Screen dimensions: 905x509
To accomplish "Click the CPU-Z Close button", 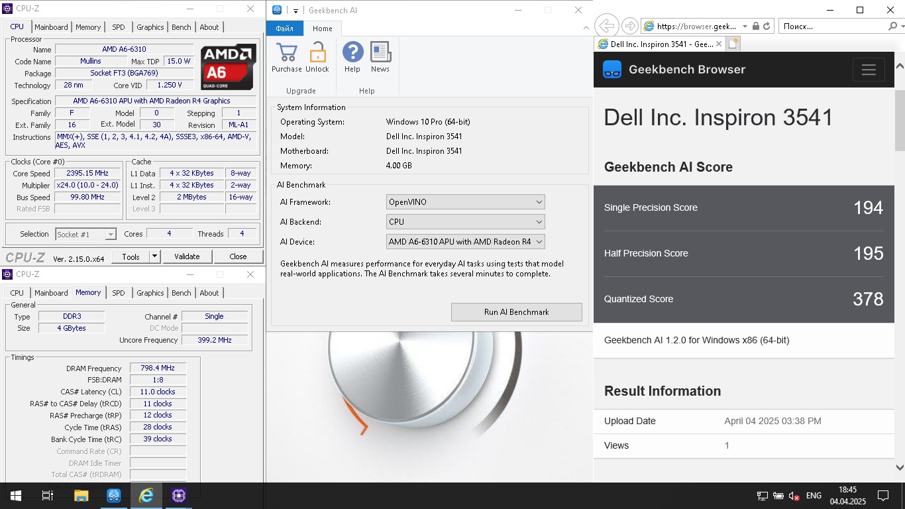I will pyautogui.click(x=238, y=256).
